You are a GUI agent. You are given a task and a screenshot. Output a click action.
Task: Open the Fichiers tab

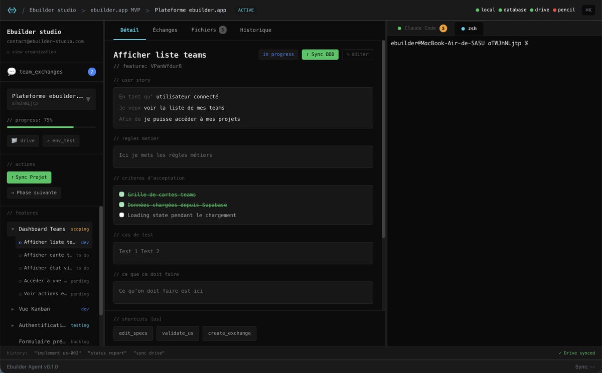coord(209,30)
